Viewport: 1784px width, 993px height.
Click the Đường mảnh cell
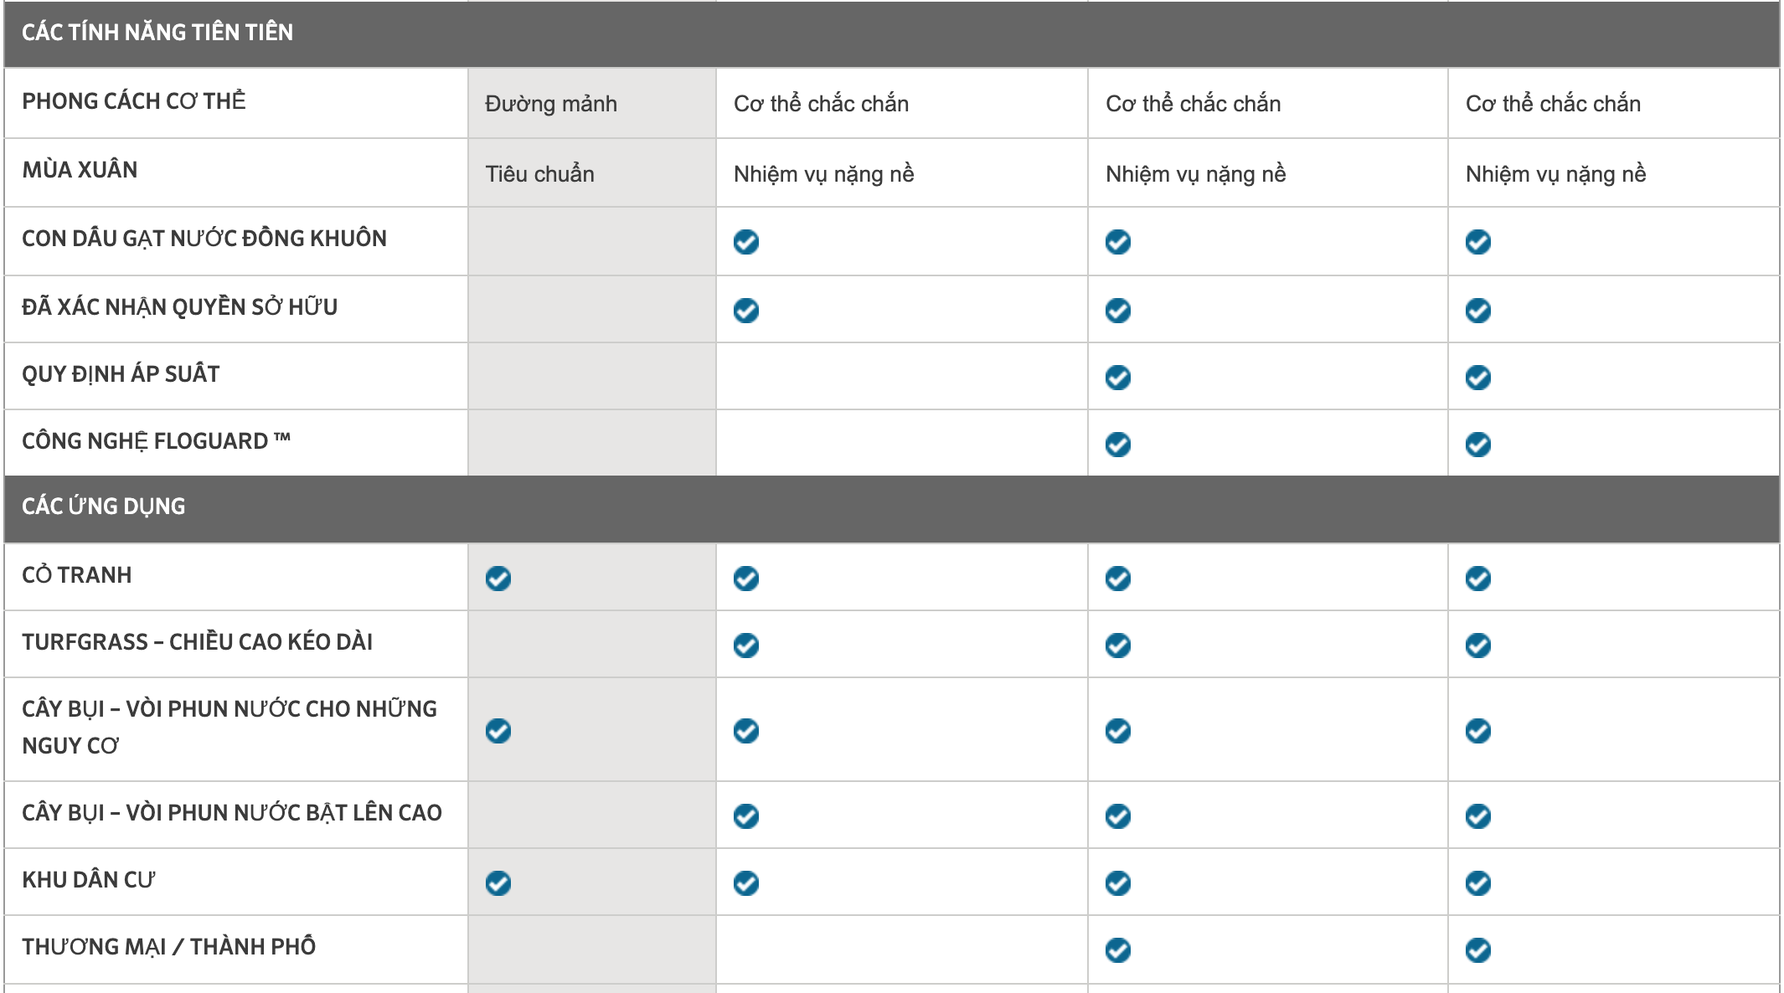click(592, 103)
